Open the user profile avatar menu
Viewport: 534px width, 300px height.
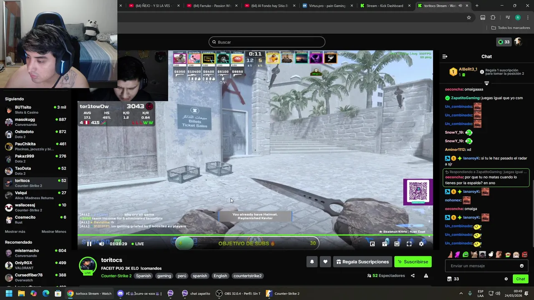518,42
